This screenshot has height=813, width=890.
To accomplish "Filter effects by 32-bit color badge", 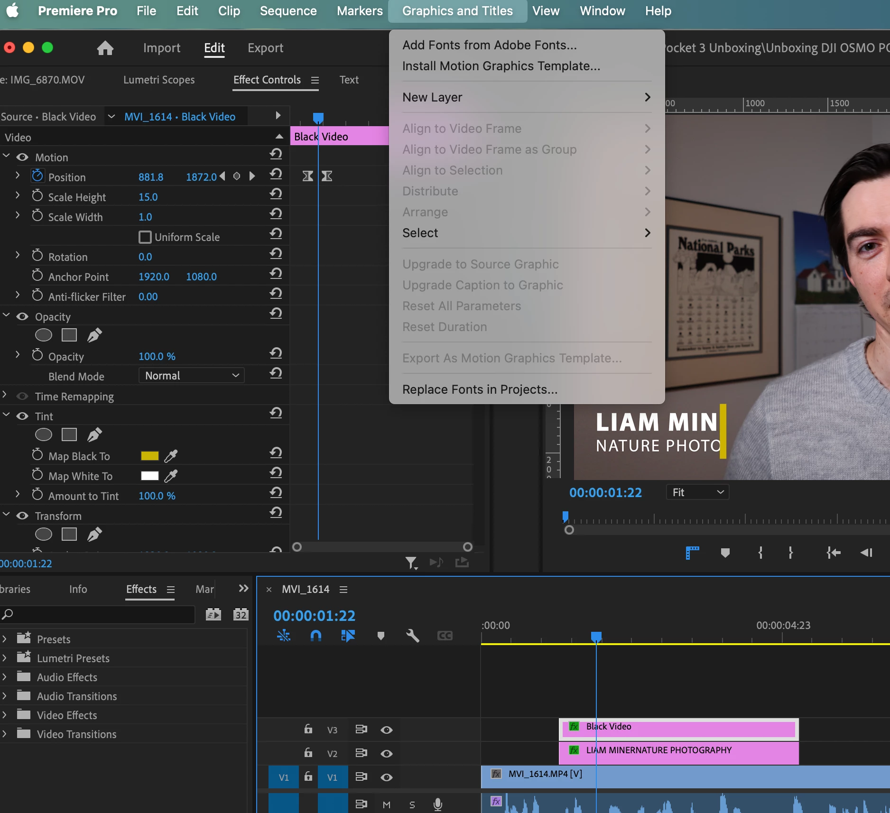I will (241, 615).
